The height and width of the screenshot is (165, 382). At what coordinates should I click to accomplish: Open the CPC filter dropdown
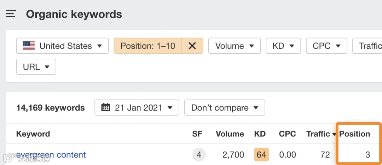click(x=326, y=46)
